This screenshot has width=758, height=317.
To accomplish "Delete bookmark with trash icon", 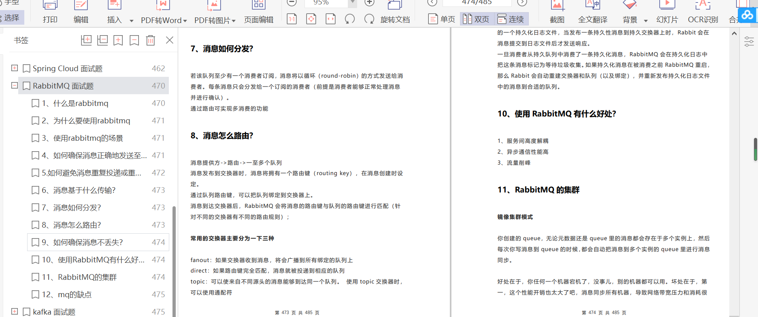I will [151, 40].
